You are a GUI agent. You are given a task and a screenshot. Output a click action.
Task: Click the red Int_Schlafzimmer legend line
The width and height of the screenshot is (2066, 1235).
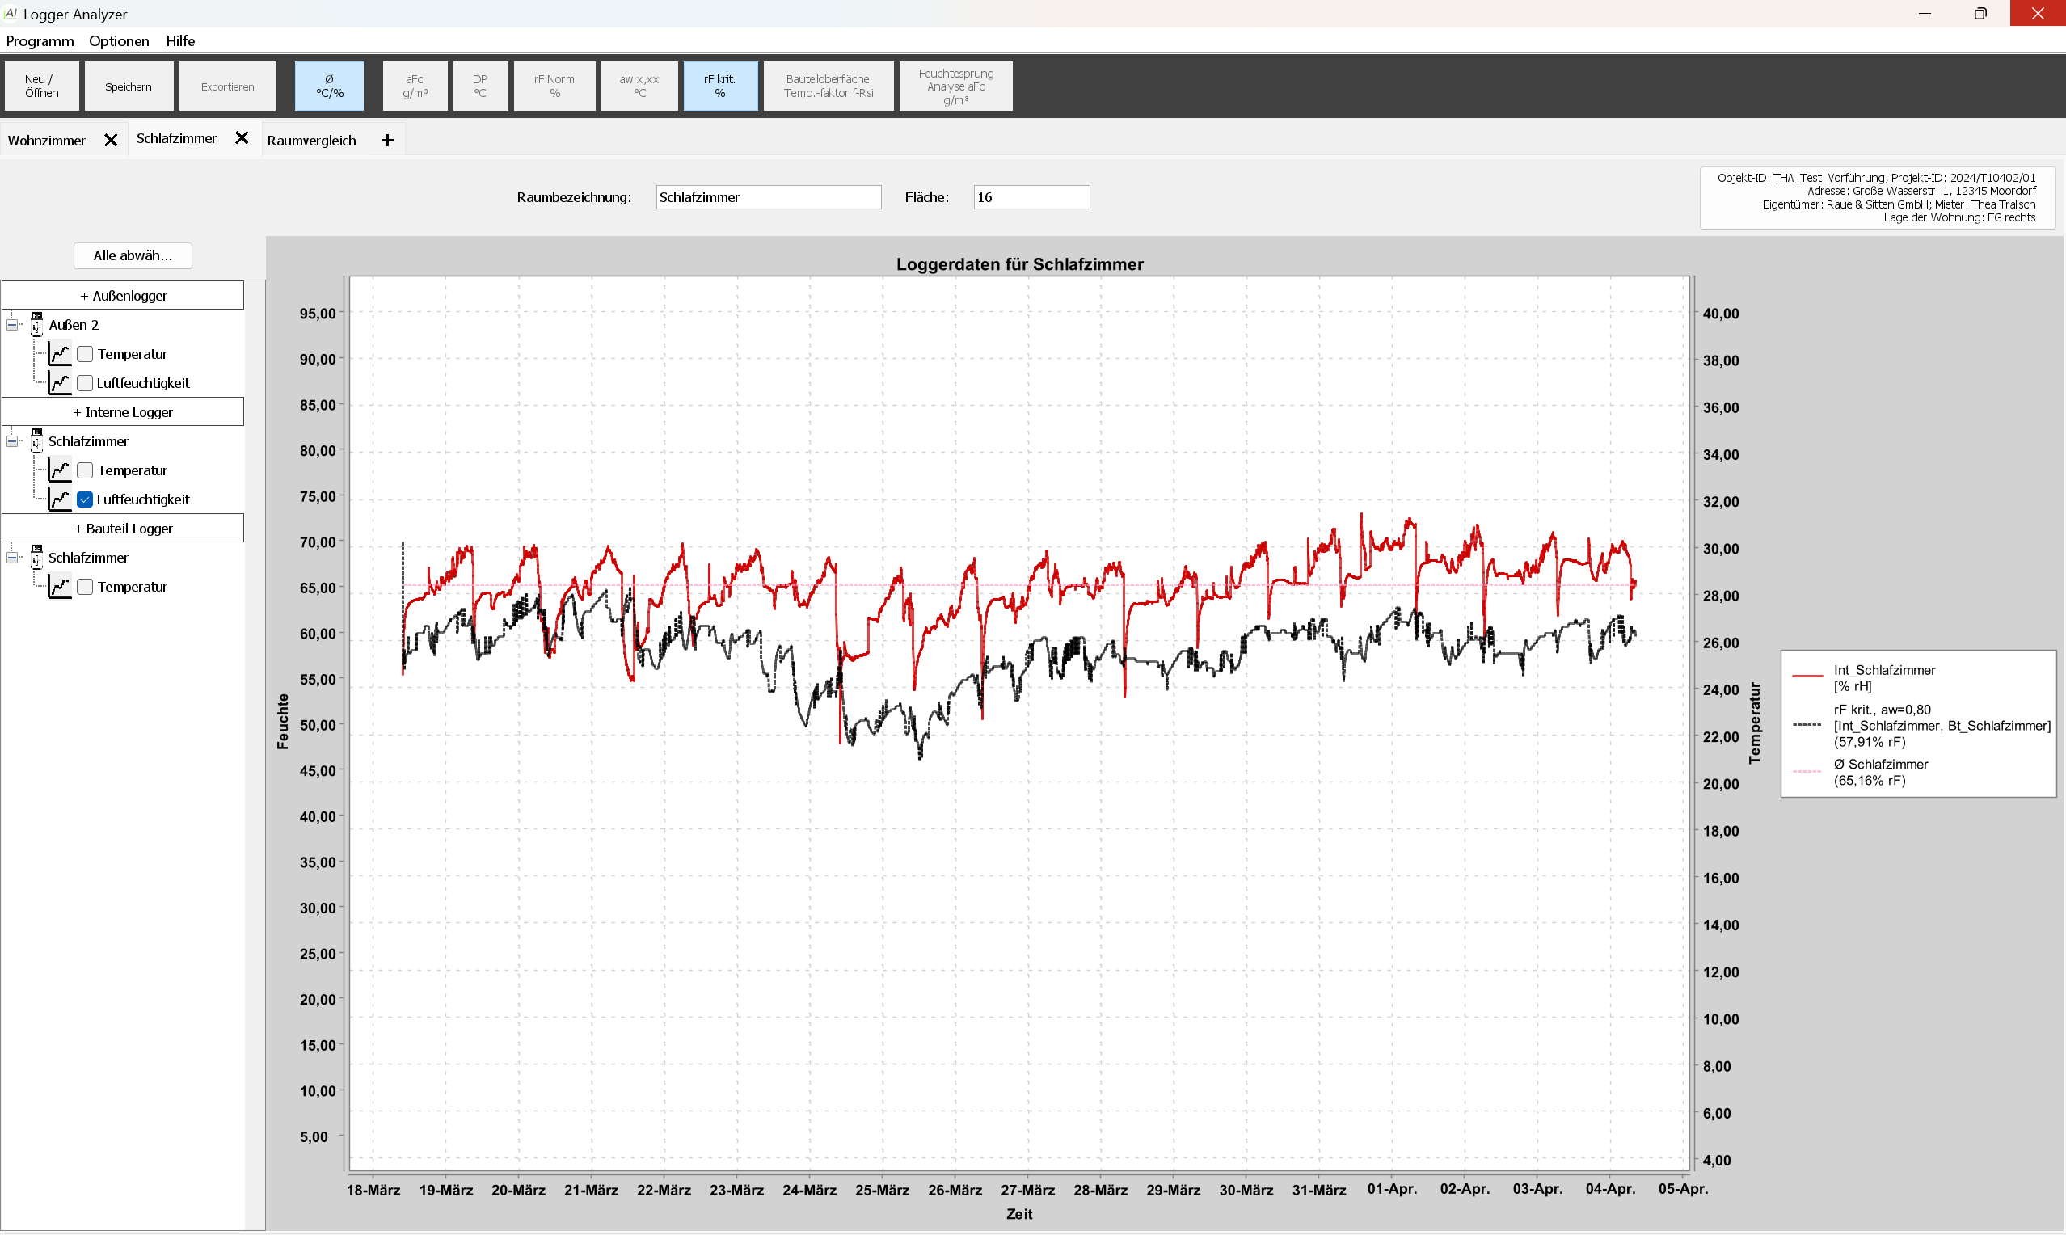tap(1807, 677)
